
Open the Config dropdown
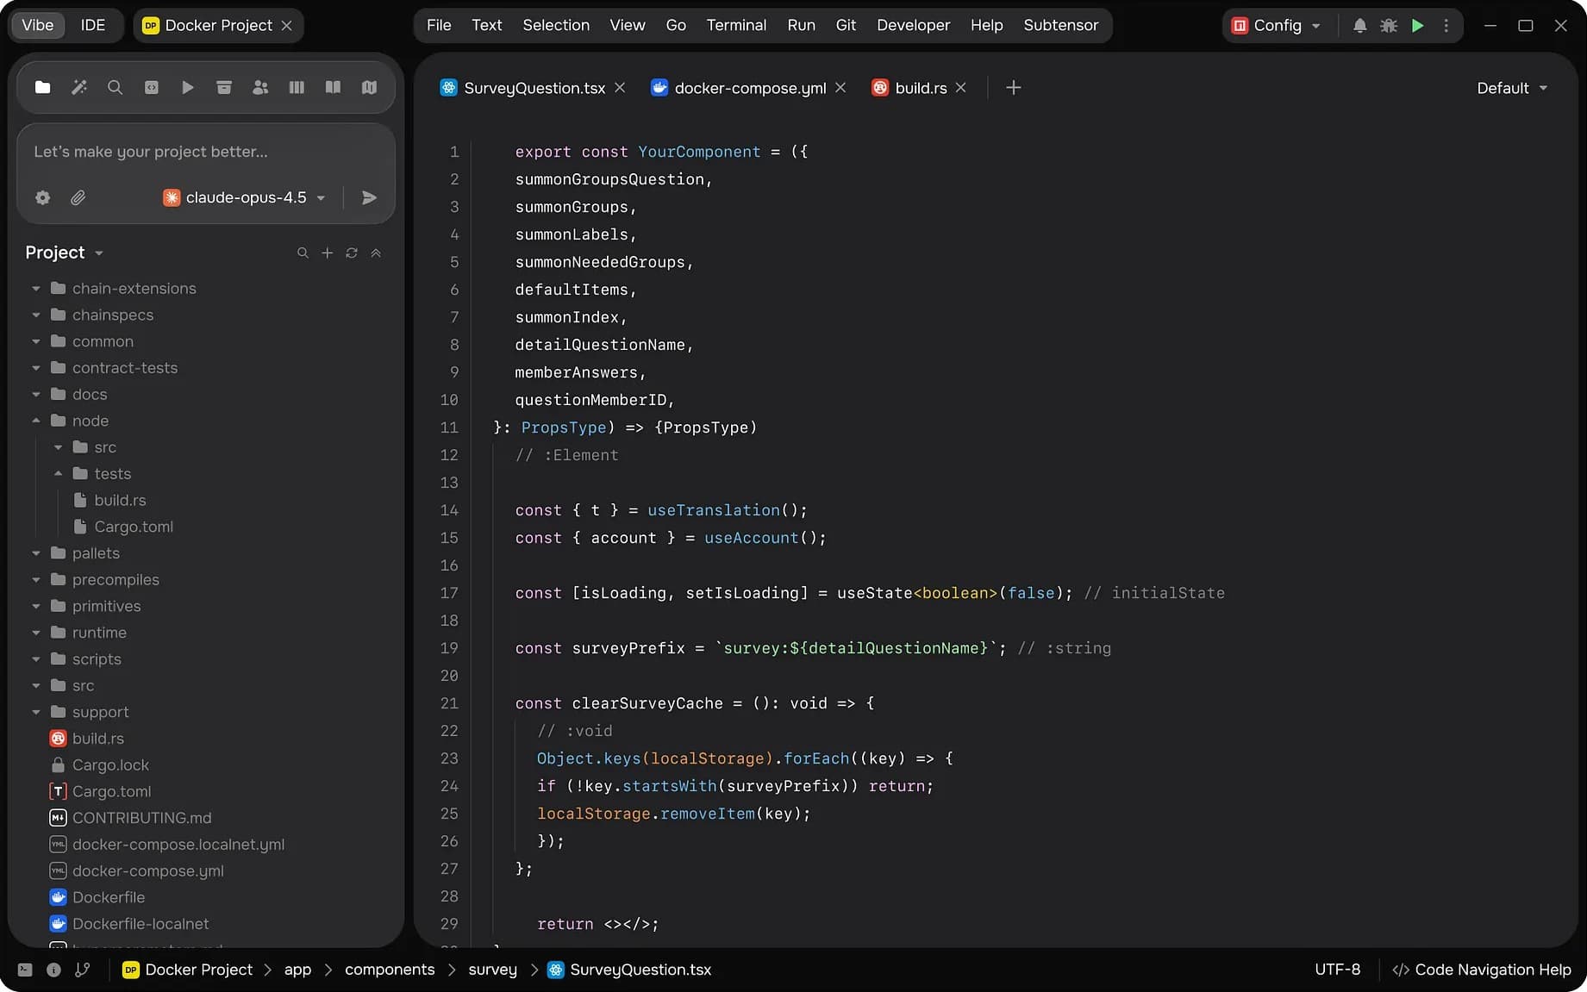(1277, 25)
